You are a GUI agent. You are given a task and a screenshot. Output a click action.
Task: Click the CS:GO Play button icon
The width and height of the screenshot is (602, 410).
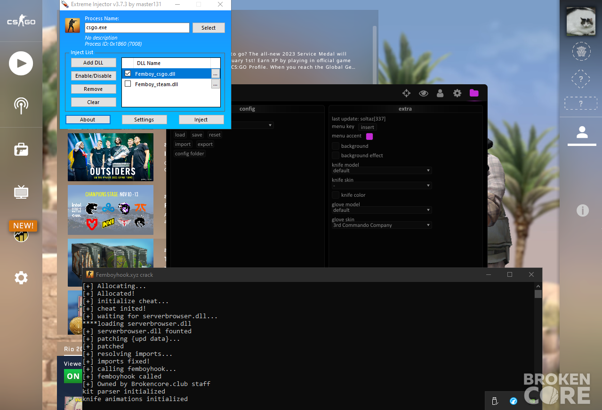click(21, 64)
